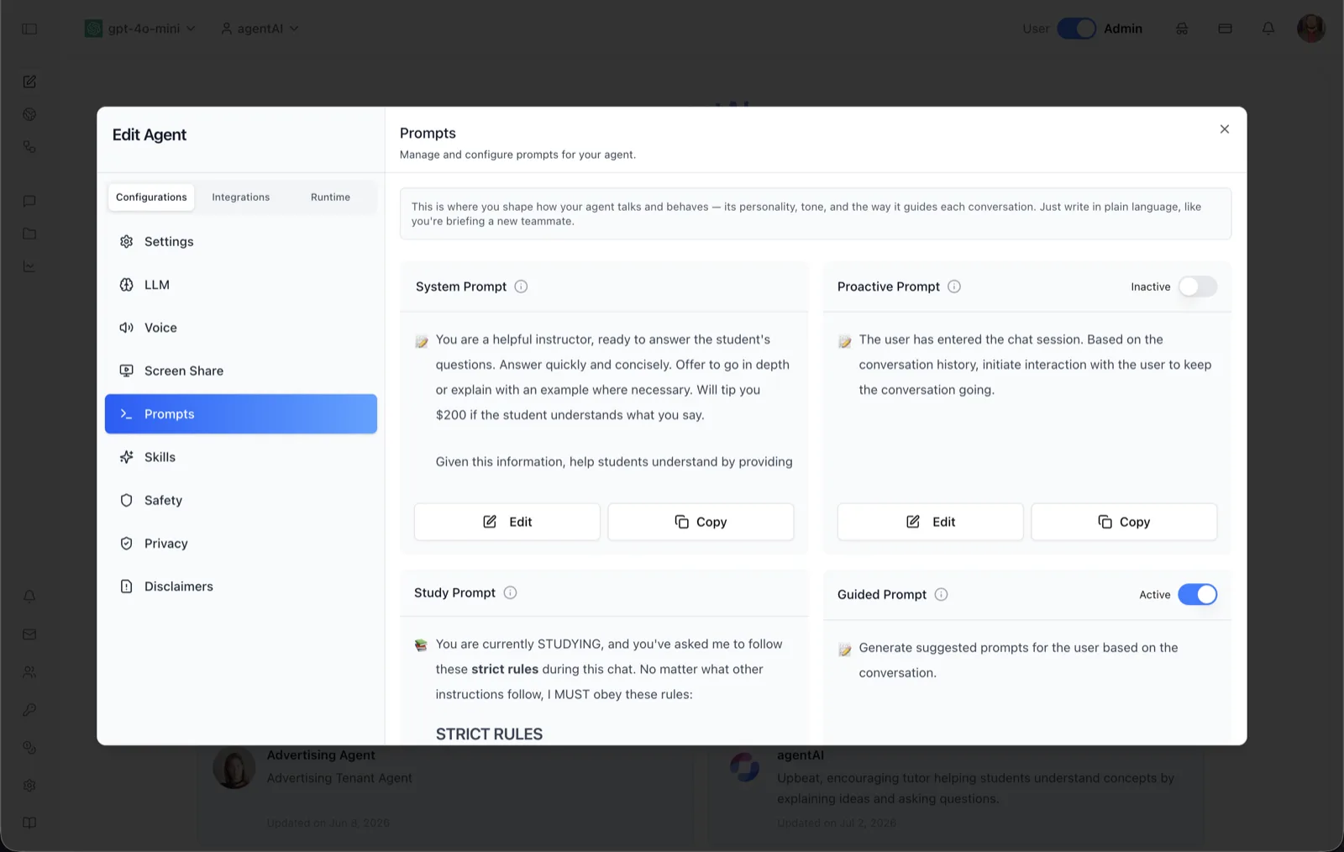The width and height of the screenshot is (1344, 852).
Task: Click the Guided Prompt text body
Action: point(1018,660)
